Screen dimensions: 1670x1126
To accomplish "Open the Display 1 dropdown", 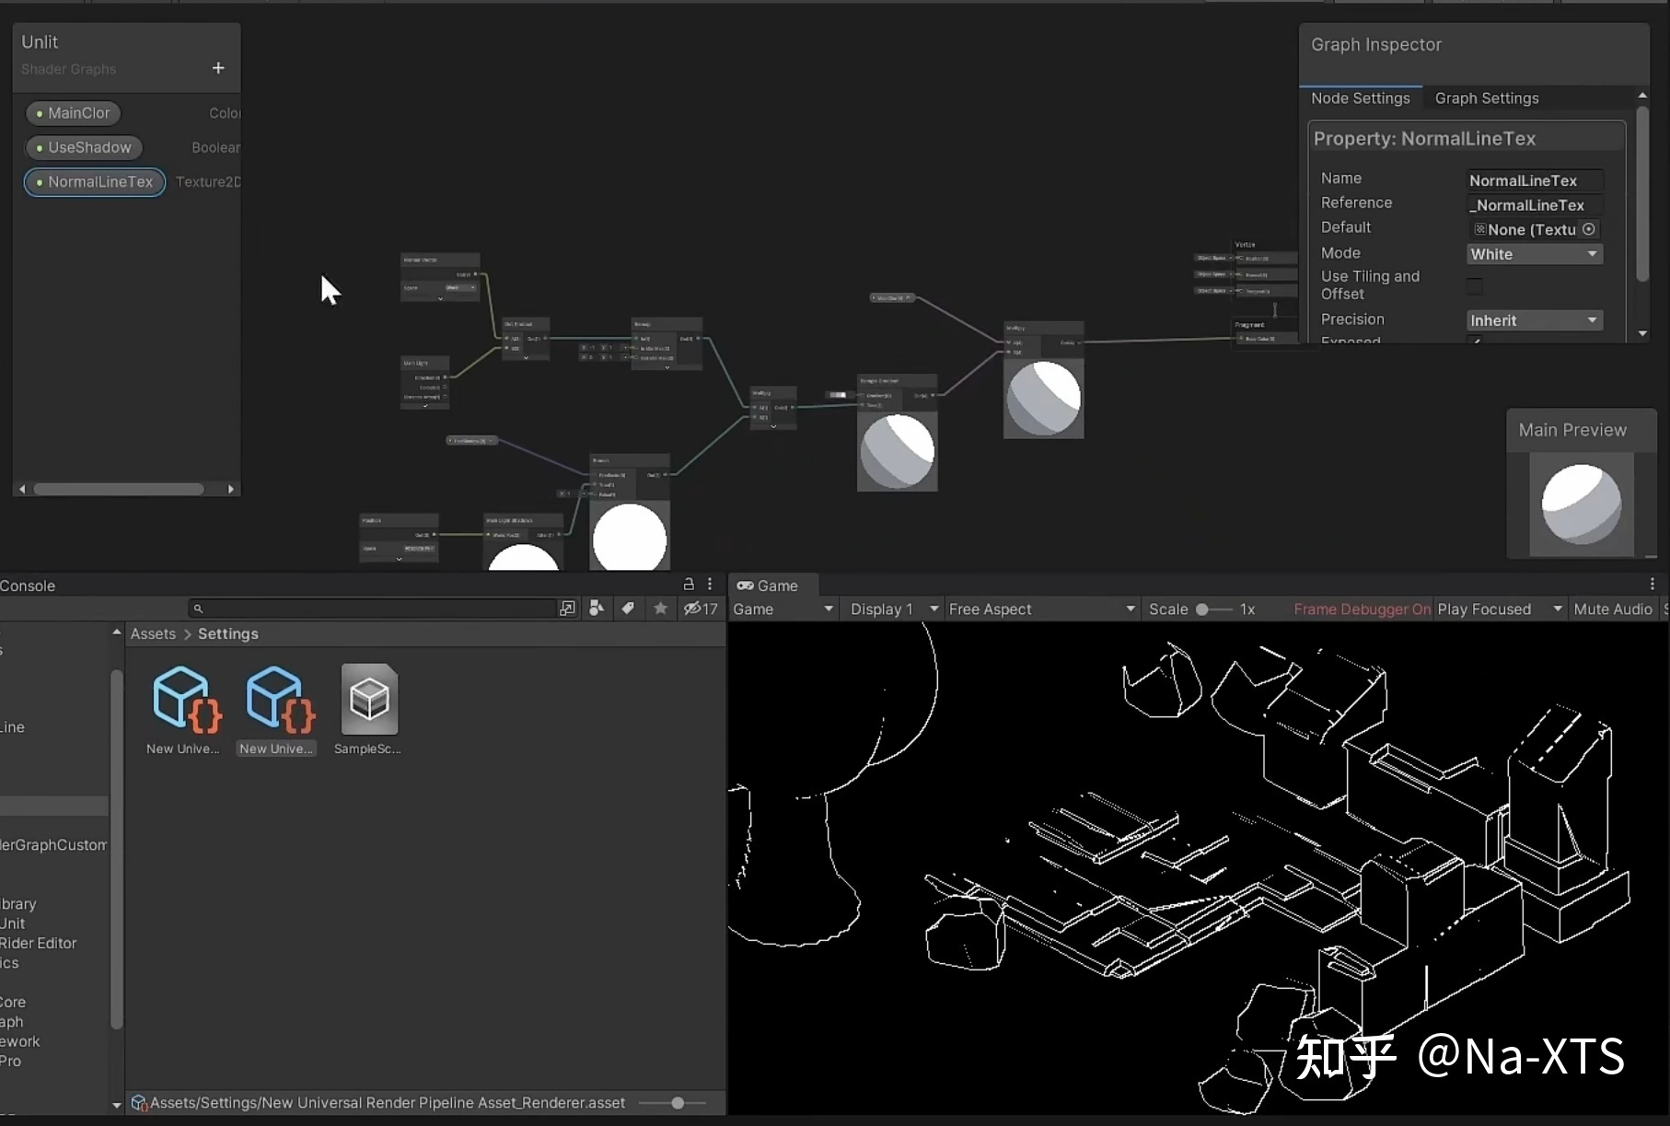I will [894, 609].
